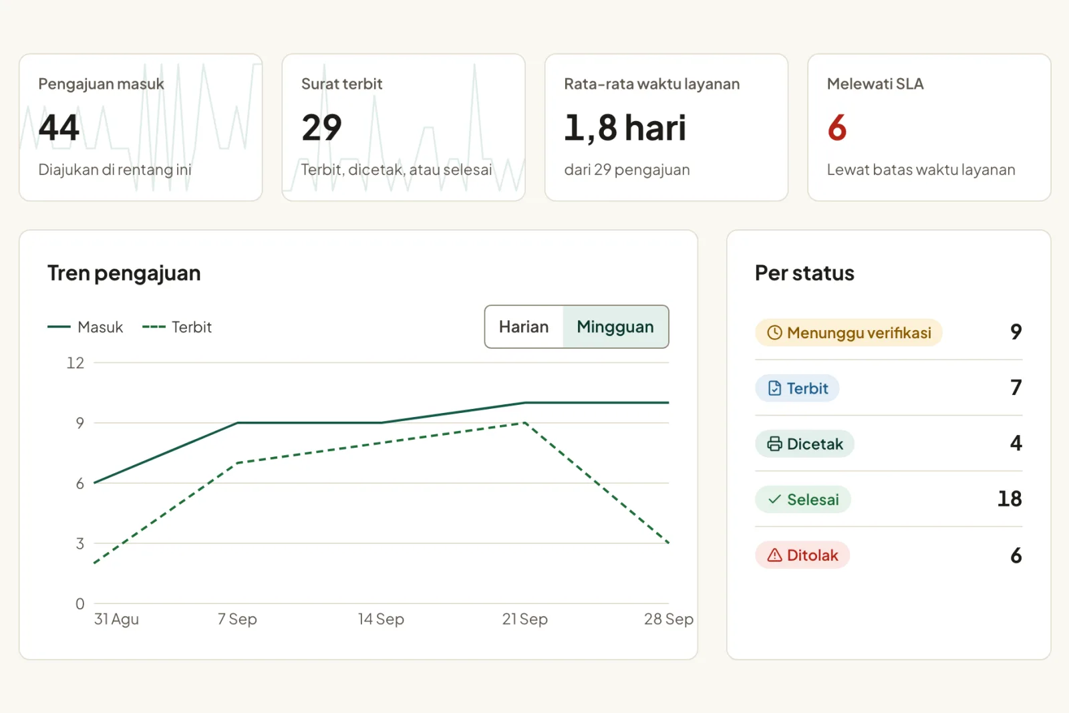
Task: Click the count 6 for Ditolak
Action: click(x=1016, y=555)
